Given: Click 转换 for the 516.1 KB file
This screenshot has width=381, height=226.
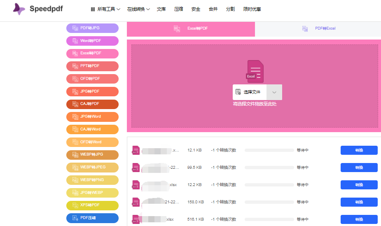Looking at the screenshot, I should [x=359, y=219].
